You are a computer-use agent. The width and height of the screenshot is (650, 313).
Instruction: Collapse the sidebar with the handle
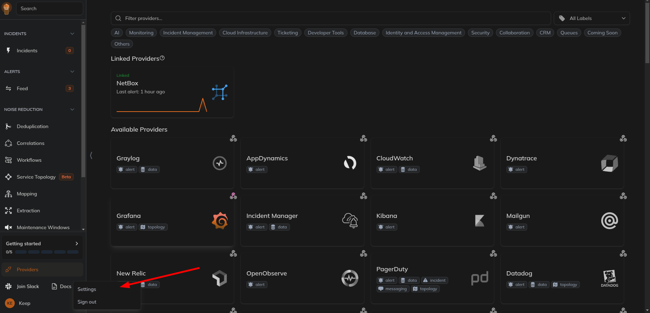pos(91,155)
